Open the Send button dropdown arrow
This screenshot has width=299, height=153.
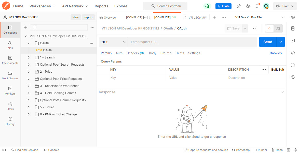280,42
